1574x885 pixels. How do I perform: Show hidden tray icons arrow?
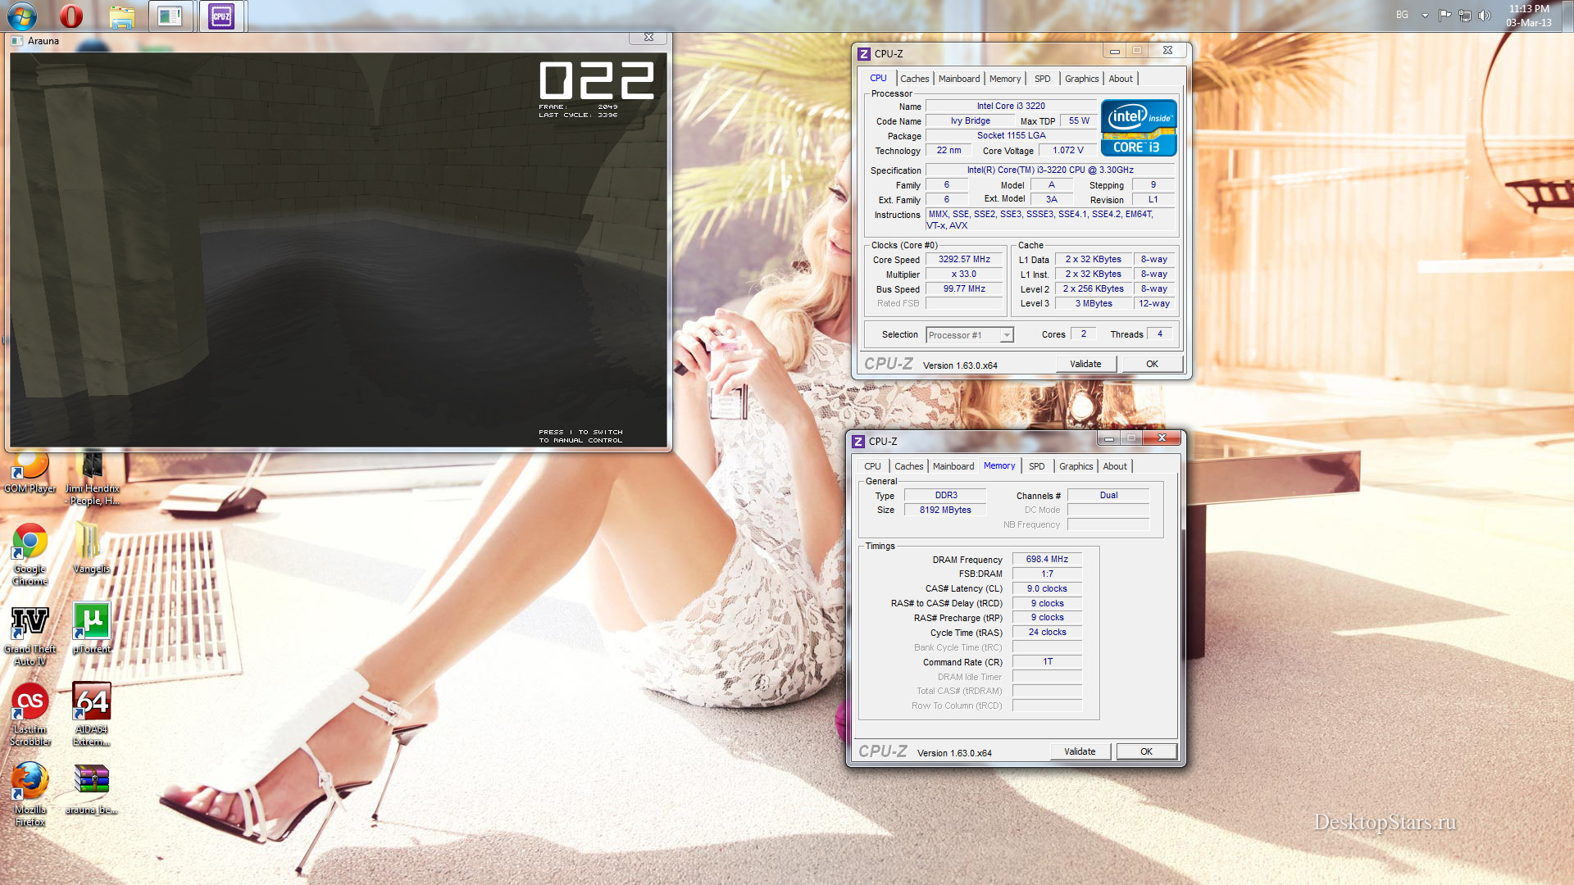[x=1425, y=16]
